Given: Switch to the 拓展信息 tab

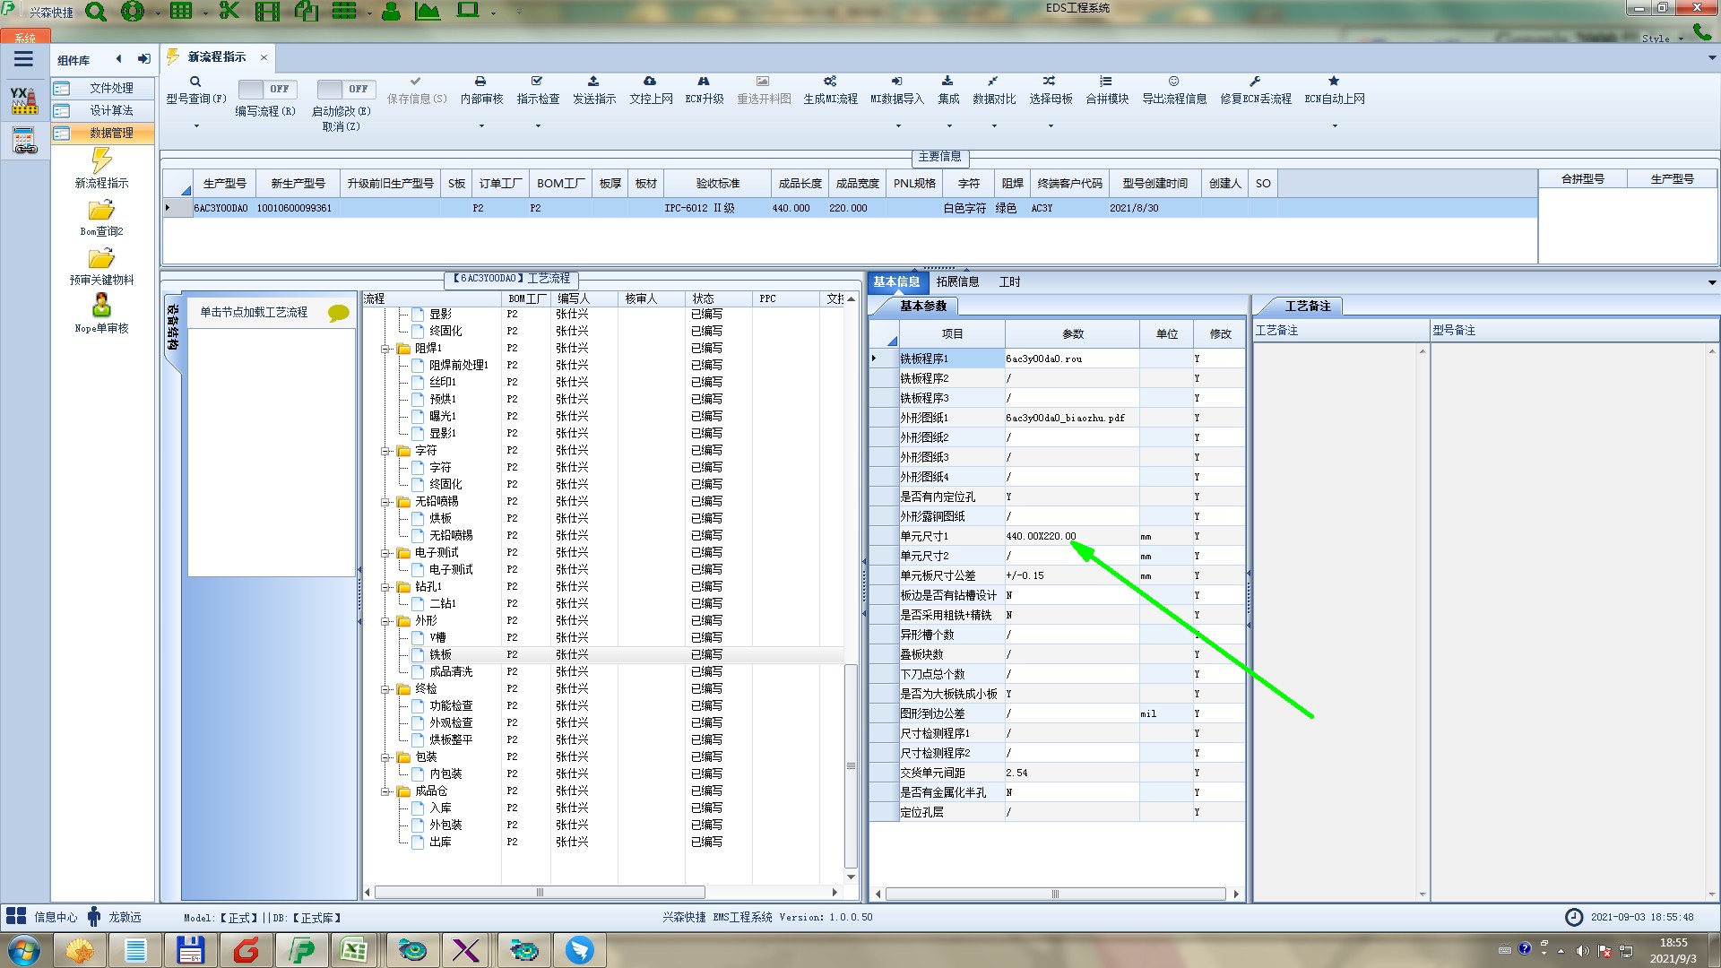Looking at the screenshot, I should point(957,281).
